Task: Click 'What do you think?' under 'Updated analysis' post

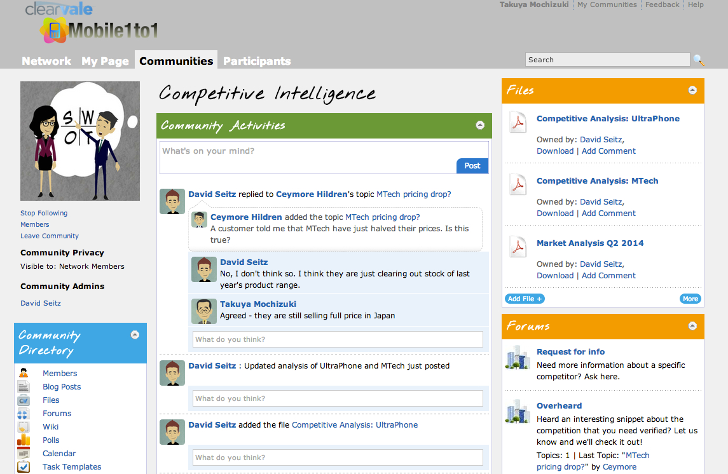Action: coord(338,398)
